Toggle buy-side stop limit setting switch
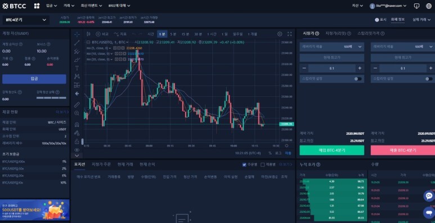 [x=358, y=79]
